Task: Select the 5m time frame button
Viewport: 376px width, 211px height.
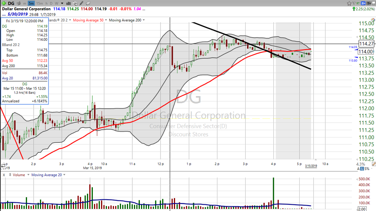Action: 31,4
